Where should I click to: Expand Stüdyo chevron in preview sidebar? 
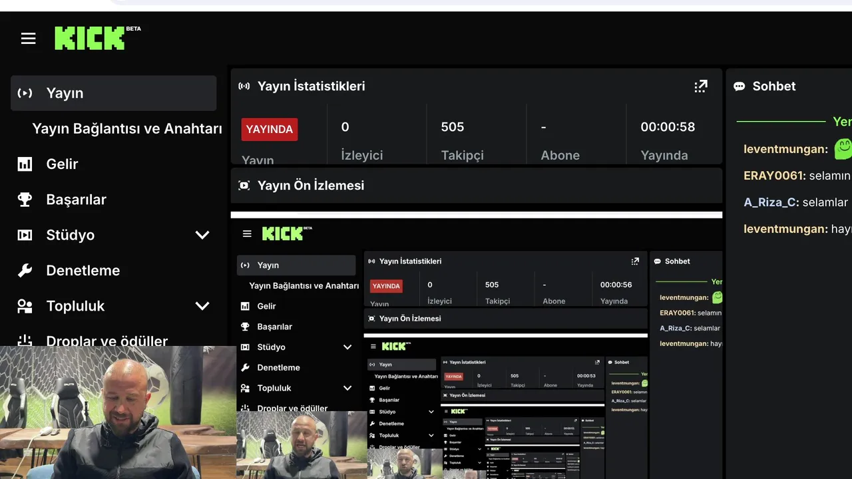click(347, 347)
